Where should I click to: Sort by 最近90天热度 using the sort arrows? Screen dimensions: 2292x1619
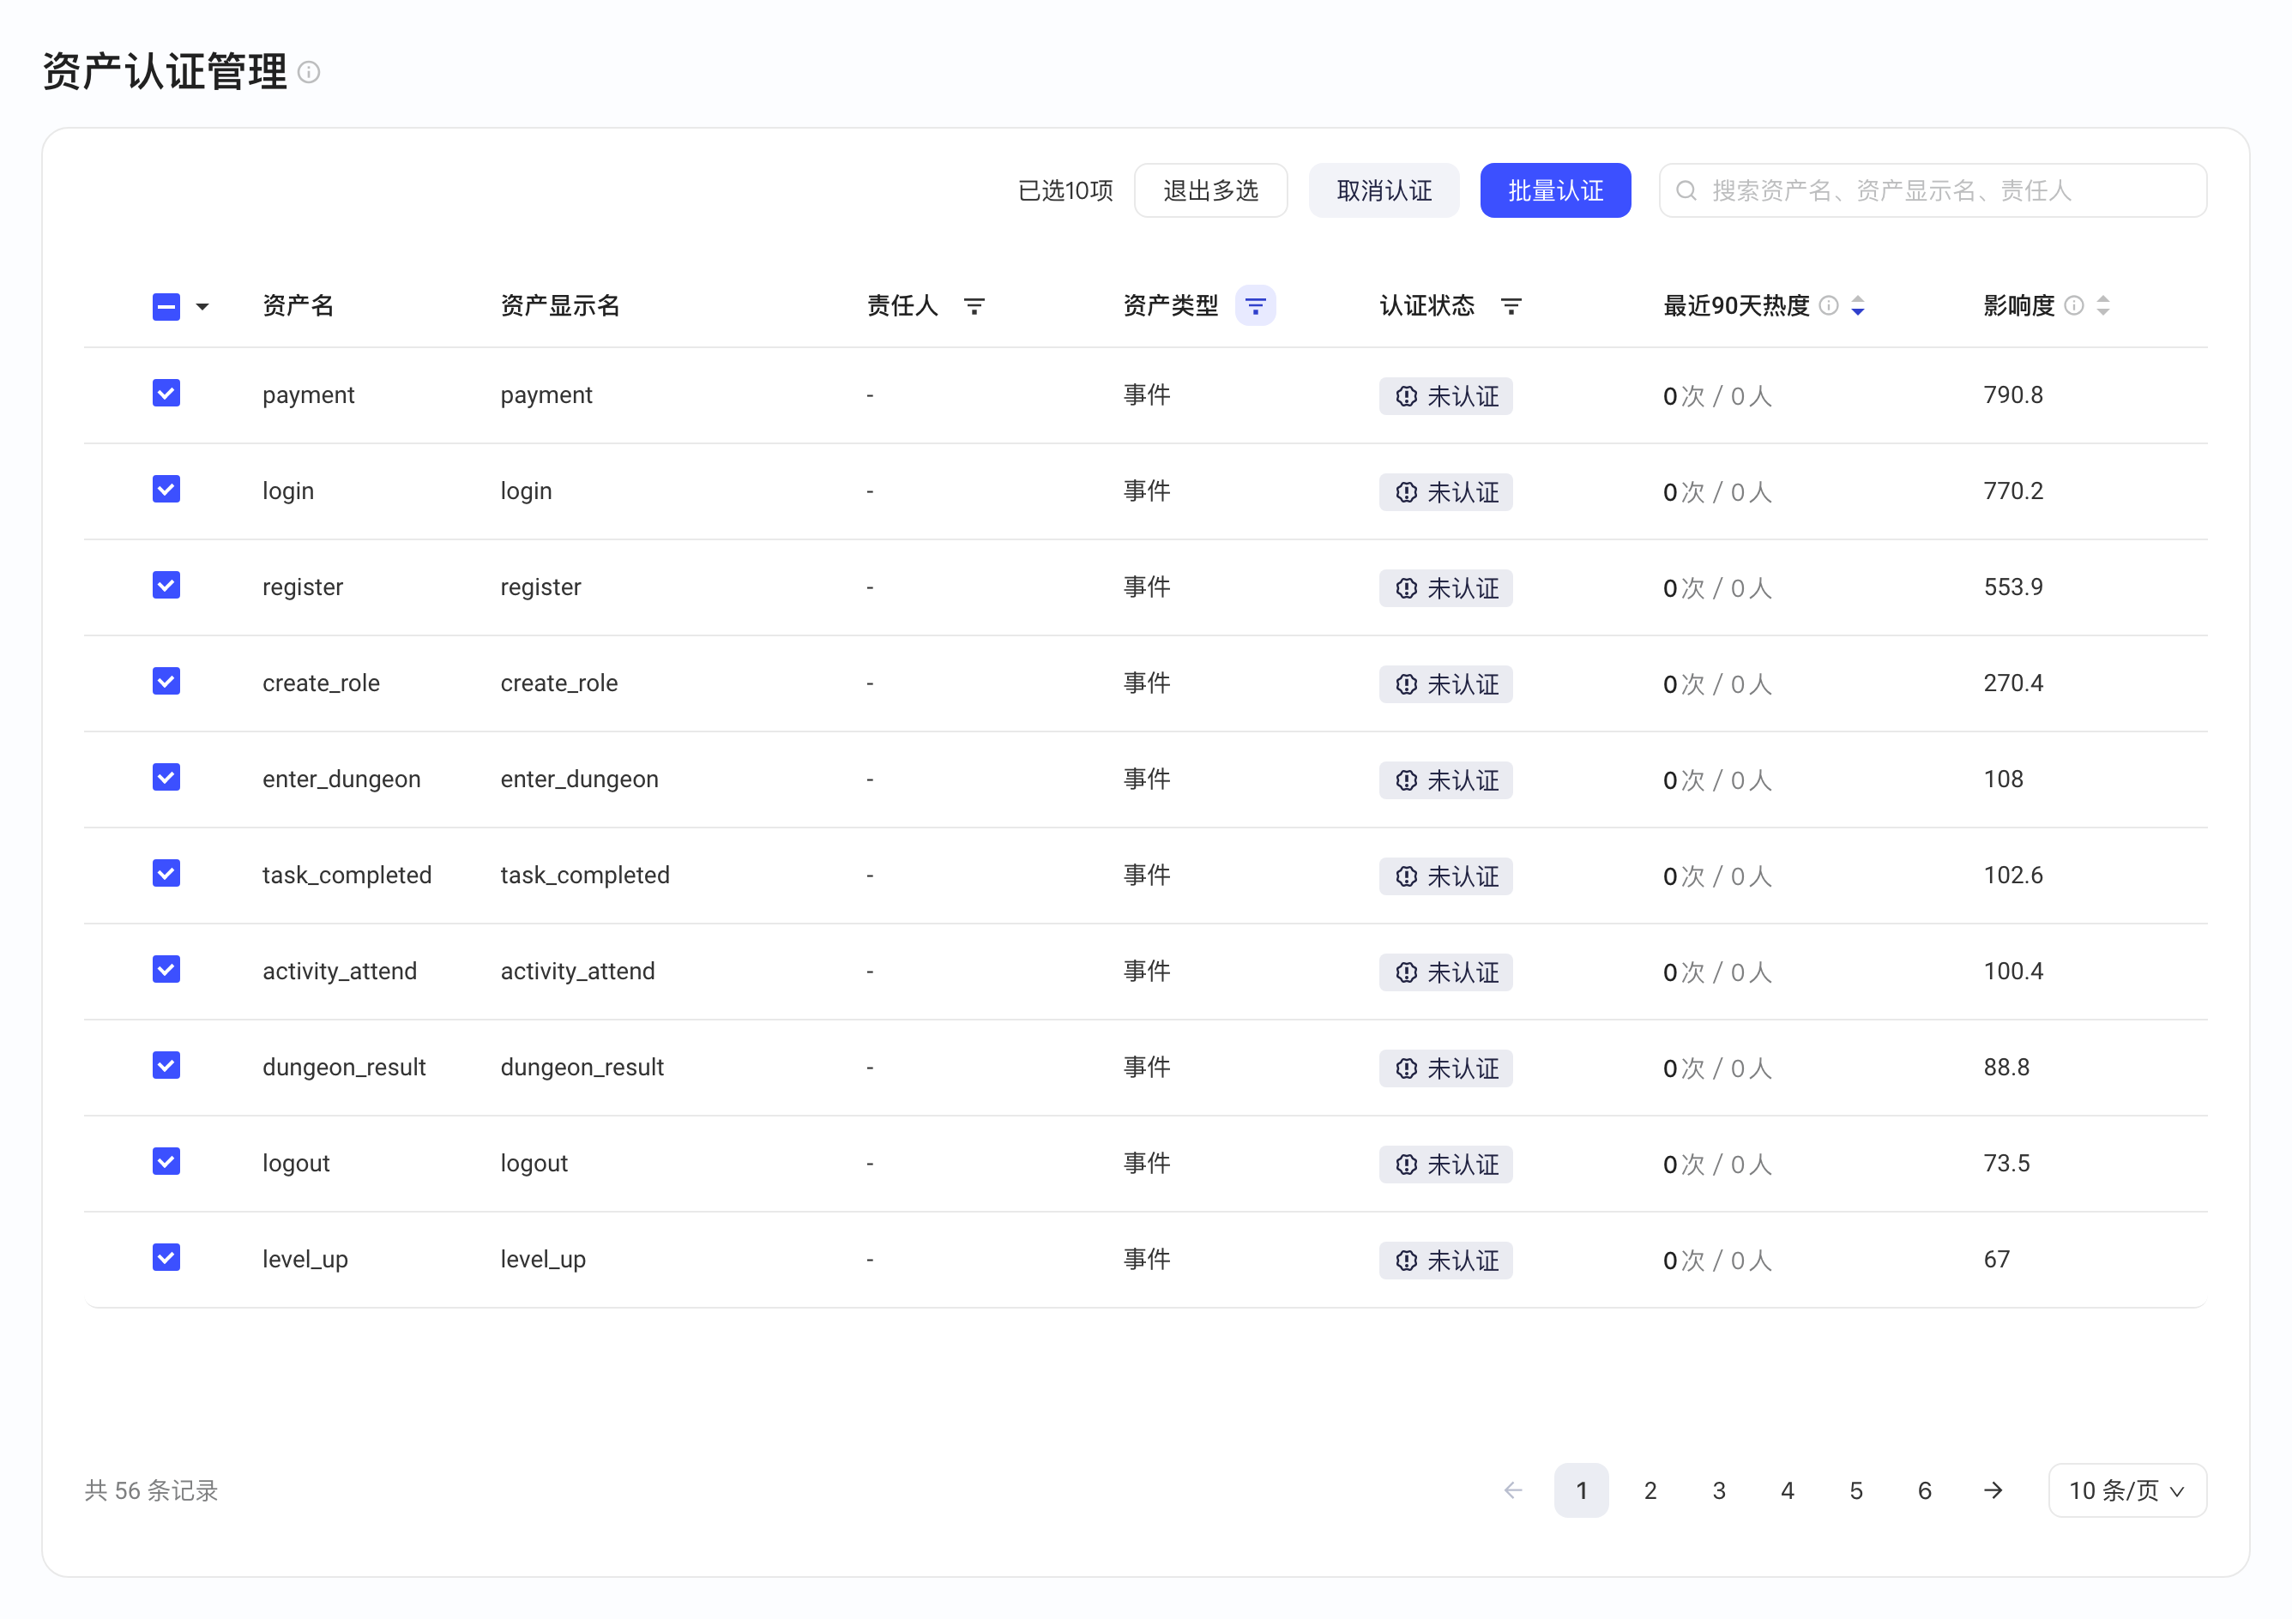point(1857,305)
